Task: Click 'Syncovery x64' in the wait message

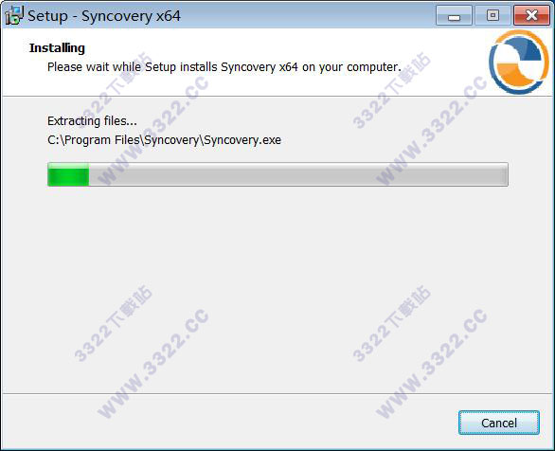Action: coord(260,67)
